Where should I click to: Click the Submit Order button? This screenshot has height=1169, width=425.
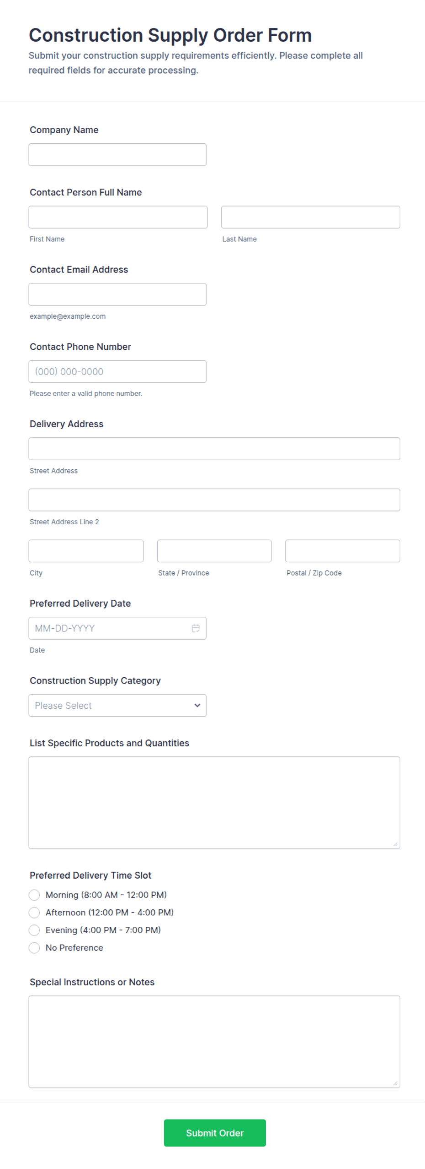click(215, 1133)
